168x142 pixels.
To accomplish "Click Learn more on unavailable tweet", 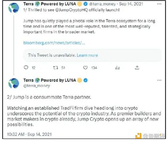I will [x=87, y=55].
